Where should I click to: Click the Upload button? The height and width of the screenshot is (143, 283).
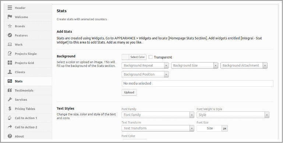(x=129, y=92)
